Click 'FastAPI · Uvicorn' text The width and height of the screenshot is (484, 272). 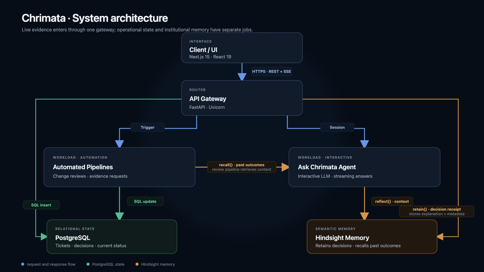[x=207, y=107]
